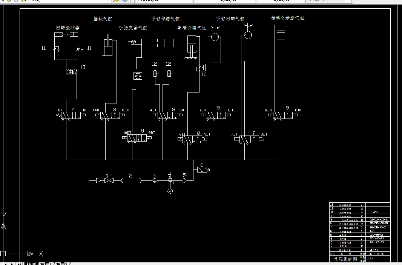402x265 pixels.
Task: Switch to the 模型 tab
Action: pos(31,264)
